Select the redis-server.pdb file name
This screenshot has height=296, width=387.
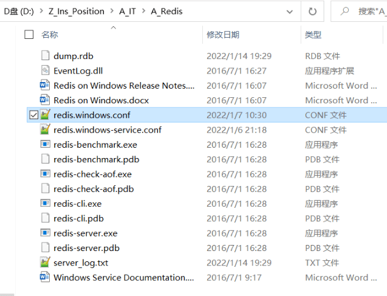coord(87,248)
